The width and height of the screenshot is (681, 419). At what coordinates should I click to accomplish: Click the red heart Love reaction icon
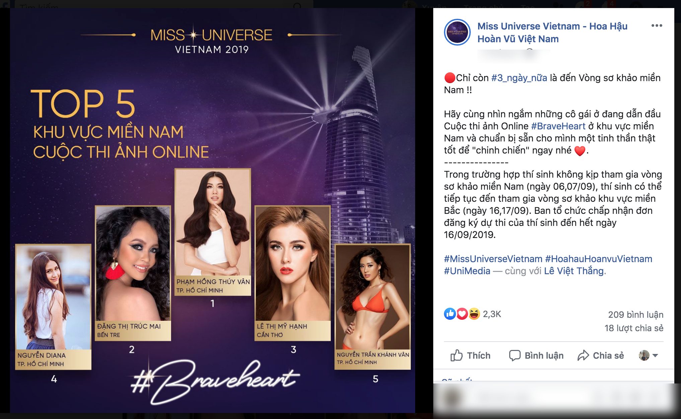click(462, 314)
